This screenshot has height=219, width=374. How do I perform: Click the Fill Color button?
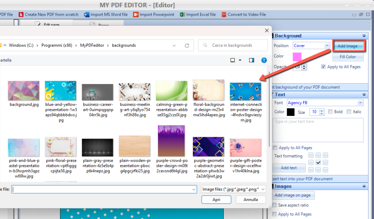click(x=348, y=57)
